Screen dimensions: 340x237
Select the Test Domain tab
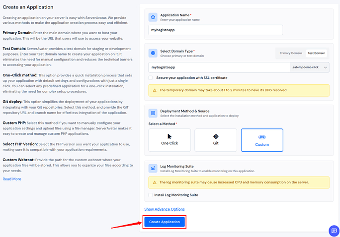(x=316, y=53)
